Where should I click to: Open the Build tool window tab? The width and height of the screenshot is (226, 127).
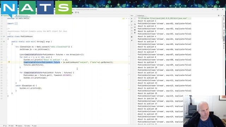[x=34, y=126]
